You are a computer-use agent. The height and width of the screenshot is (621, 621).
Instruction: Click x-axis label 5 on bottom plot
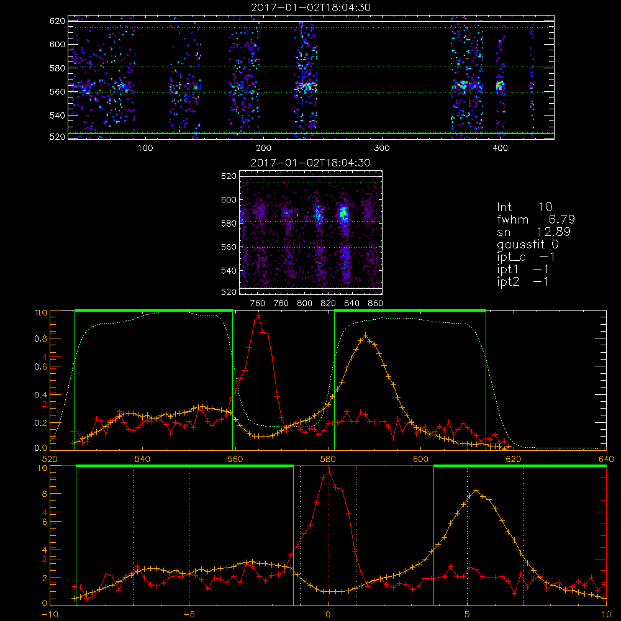tap(468, 614)
